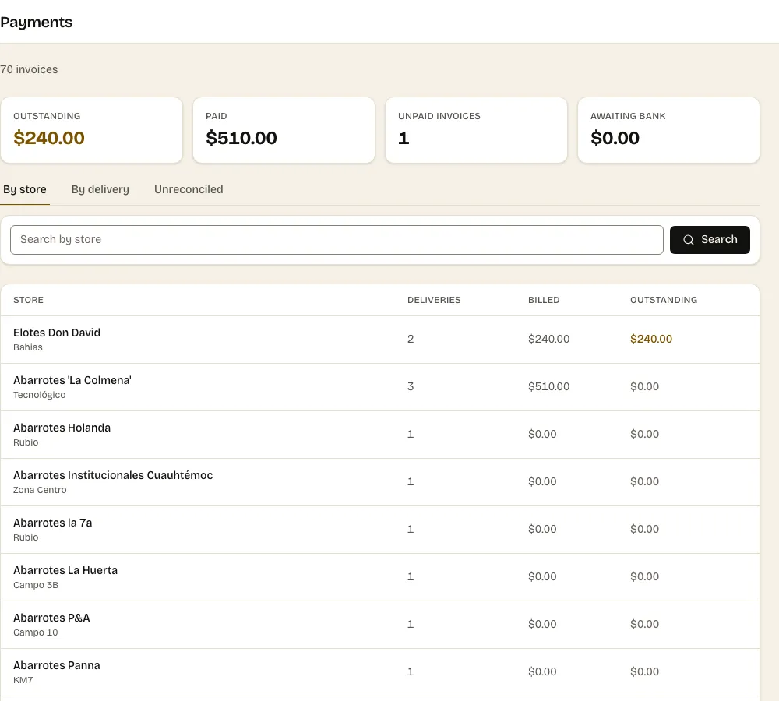Switch to the By store tab

click(x=25, y=189)
